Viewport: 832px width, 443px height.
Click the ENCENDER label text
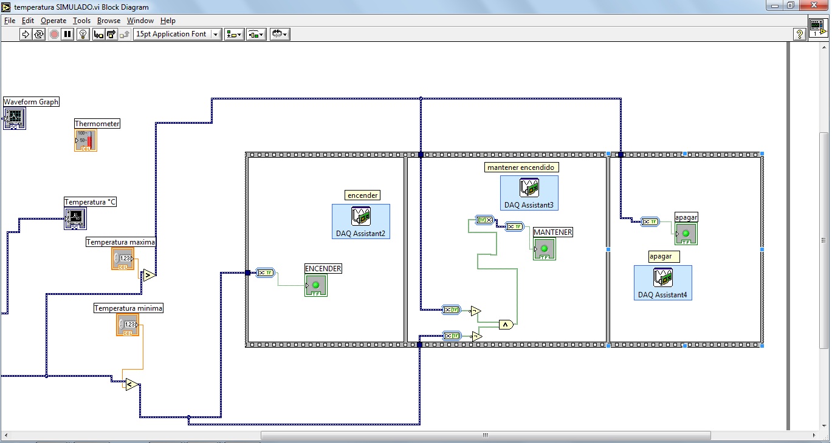323,268
